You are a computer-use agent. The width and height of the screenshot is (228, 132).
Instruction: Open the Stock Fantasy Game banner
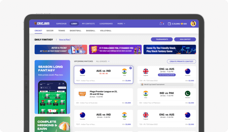170,50
